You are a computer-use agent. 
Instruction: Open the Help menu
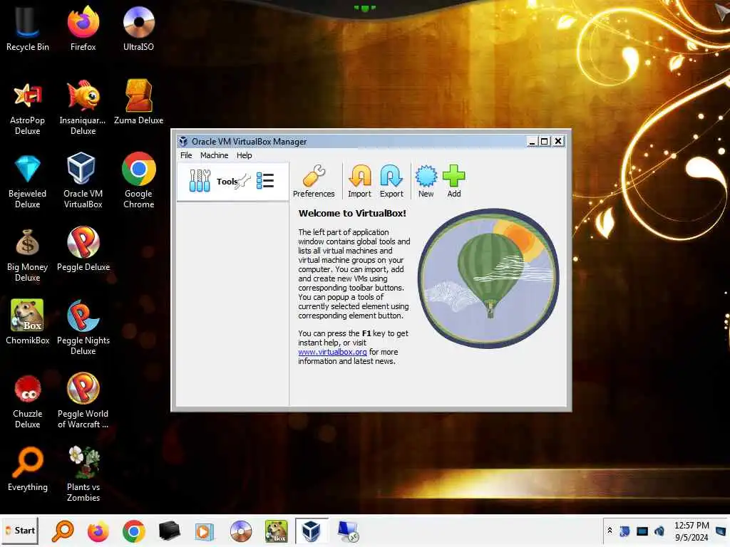tap(244, 155)
